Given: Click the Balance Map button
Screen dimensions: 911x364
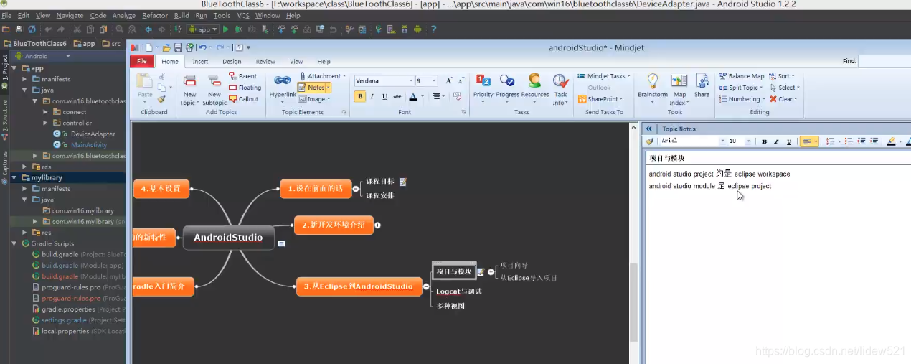Looking at the screenshot, I should tap(741, 76).
